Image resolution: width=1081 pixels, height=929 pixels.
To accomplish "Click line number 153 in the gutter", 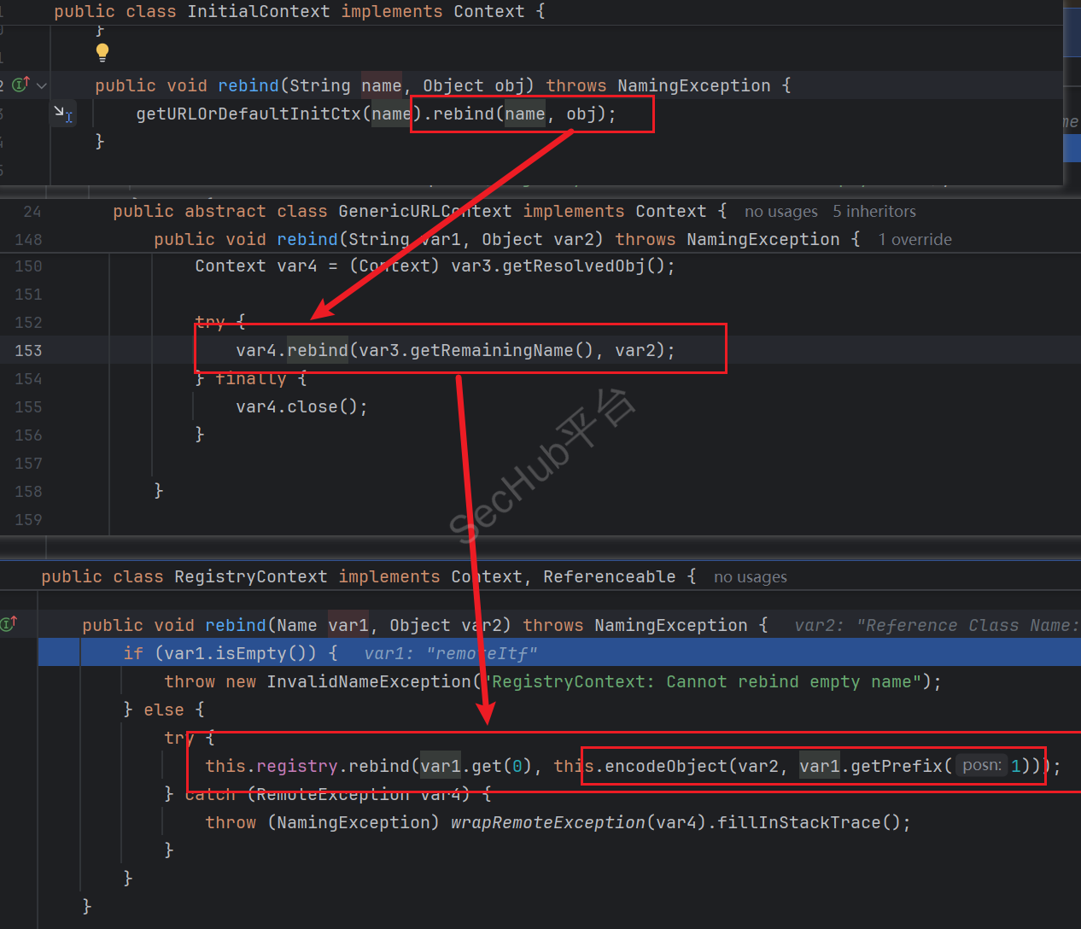I will tap(28, 351).
